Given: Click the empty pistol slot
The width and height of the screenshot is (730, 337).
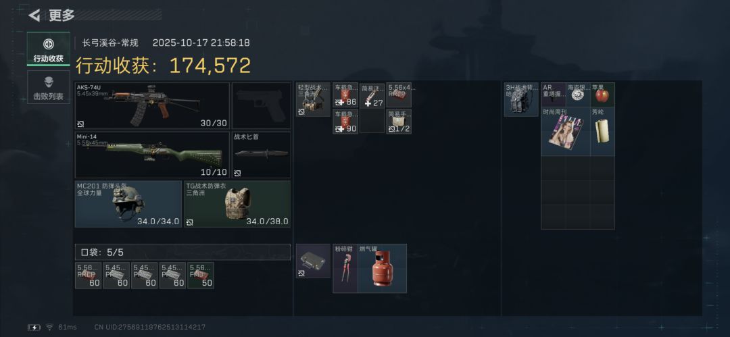Looking at the screenshot, I should pos(261,105).
